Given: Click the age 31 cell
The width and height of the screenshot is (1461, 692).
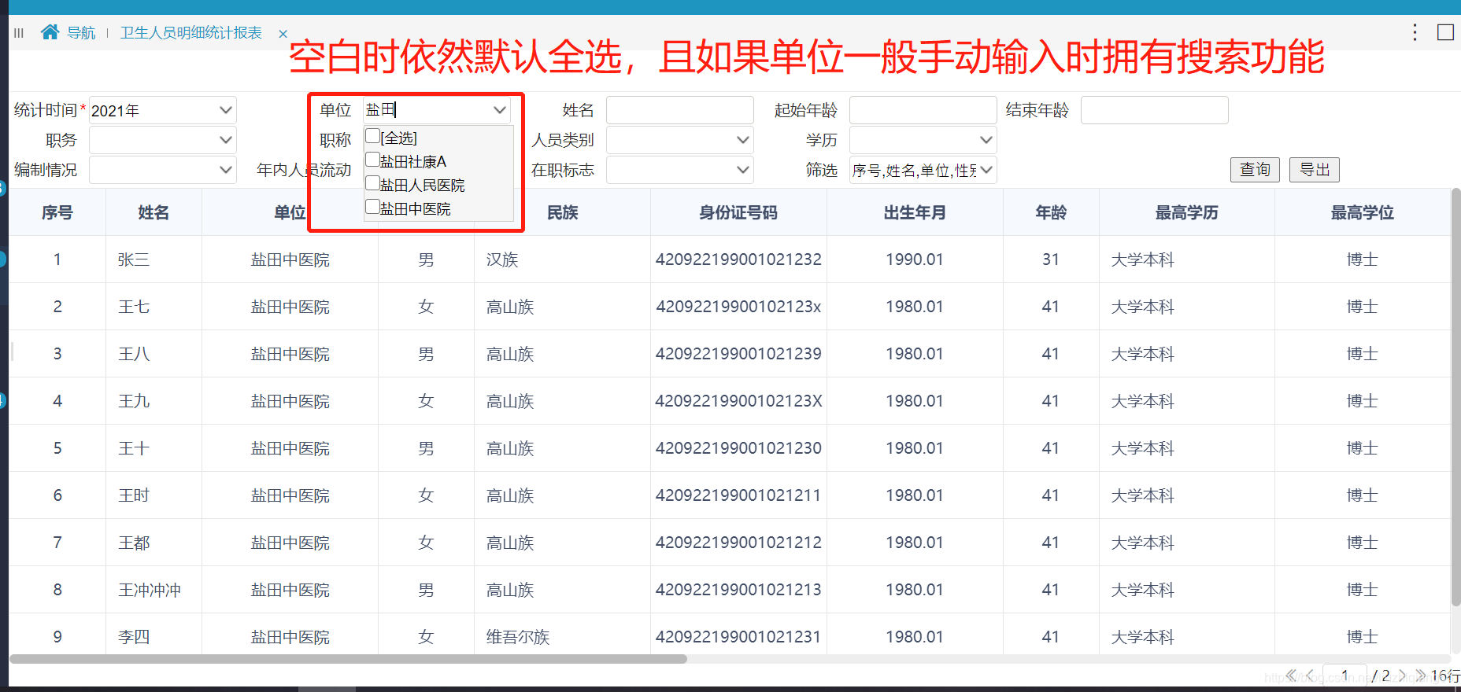Looking at the screenshot, I should click(1051, 259).
